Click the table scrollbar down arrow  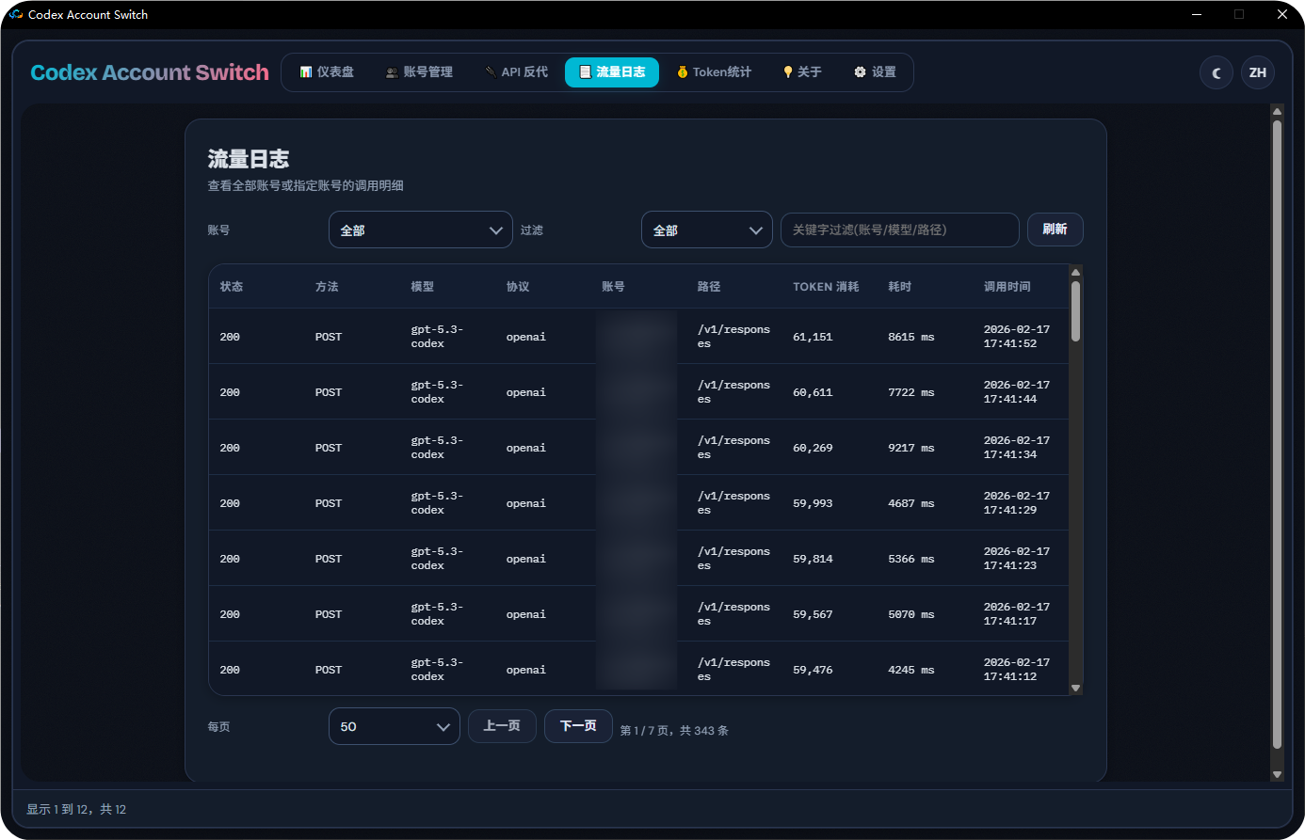1076,688
